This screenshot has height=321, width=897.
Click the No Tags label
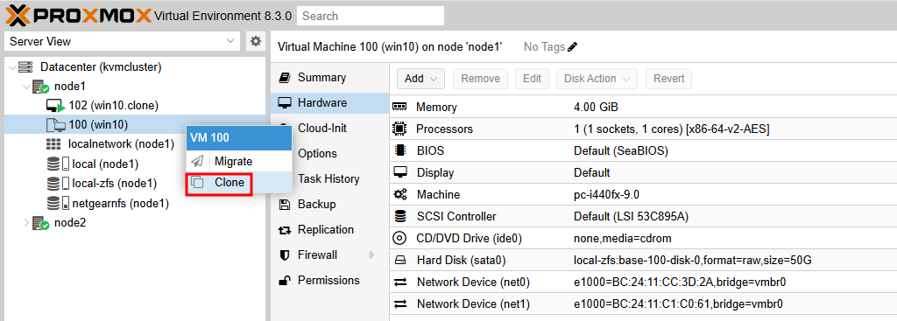pyautogui.click(x=545, y=47)
